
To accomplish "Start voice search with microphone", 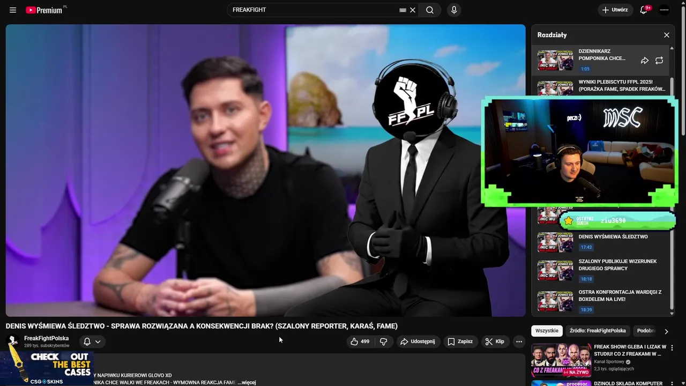I will tap(454, 10).
